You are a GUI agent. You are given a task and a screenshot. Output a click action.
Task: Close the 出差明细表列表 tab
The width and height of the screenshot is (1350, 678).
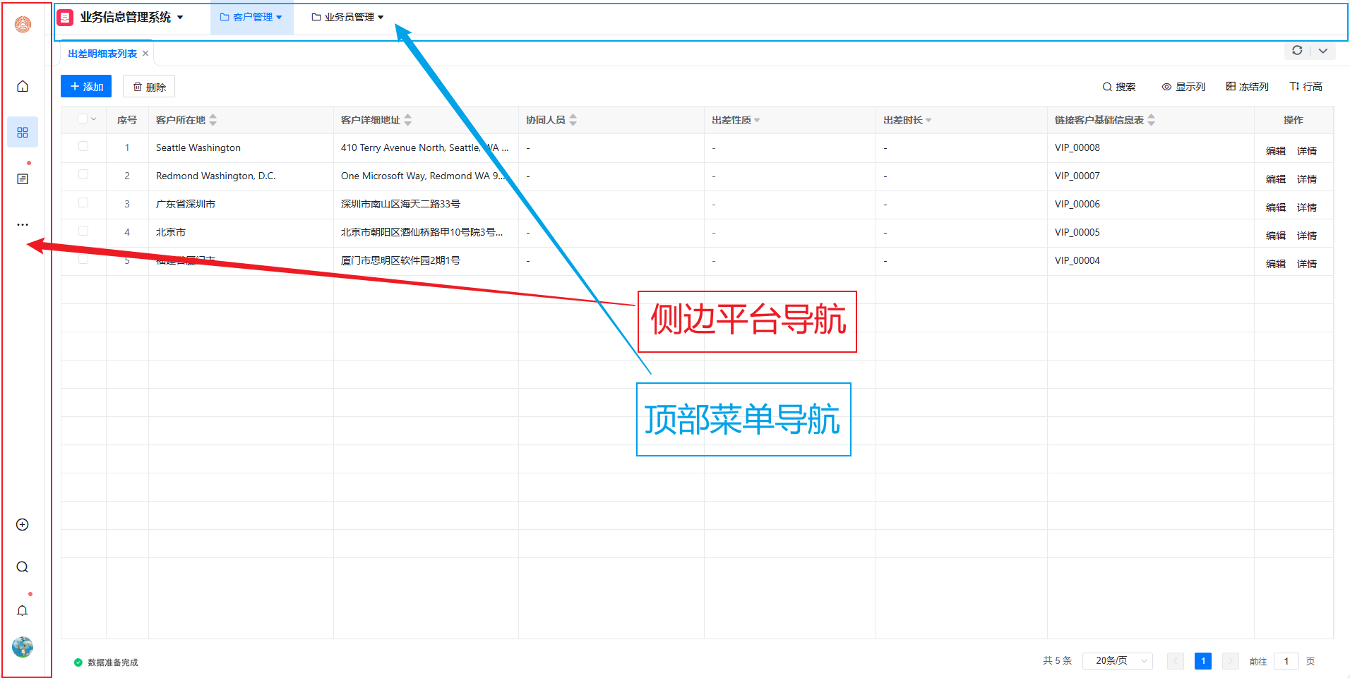pyautogui.click(x=145, y=54)
